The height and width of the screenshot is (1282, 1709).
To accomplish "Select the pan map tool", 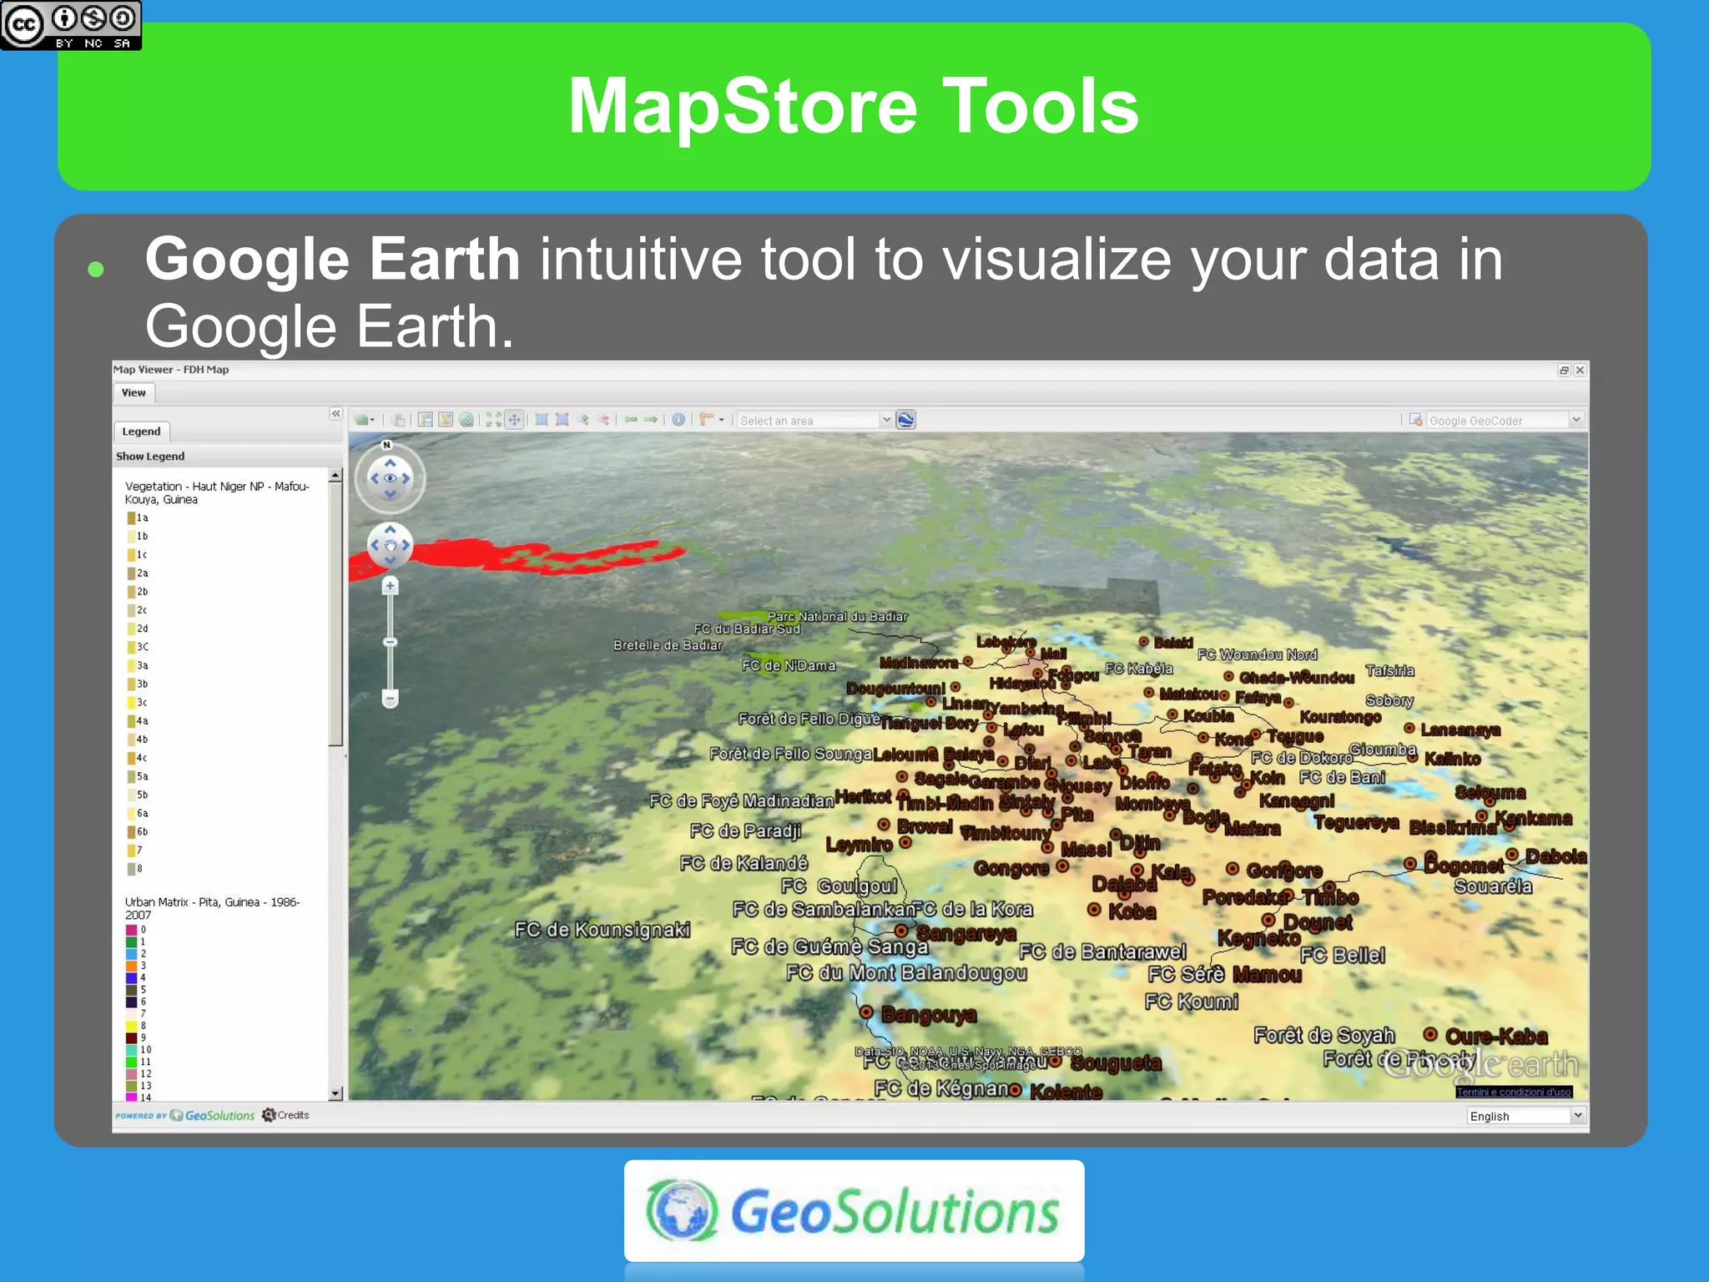I will click(515, 420).
